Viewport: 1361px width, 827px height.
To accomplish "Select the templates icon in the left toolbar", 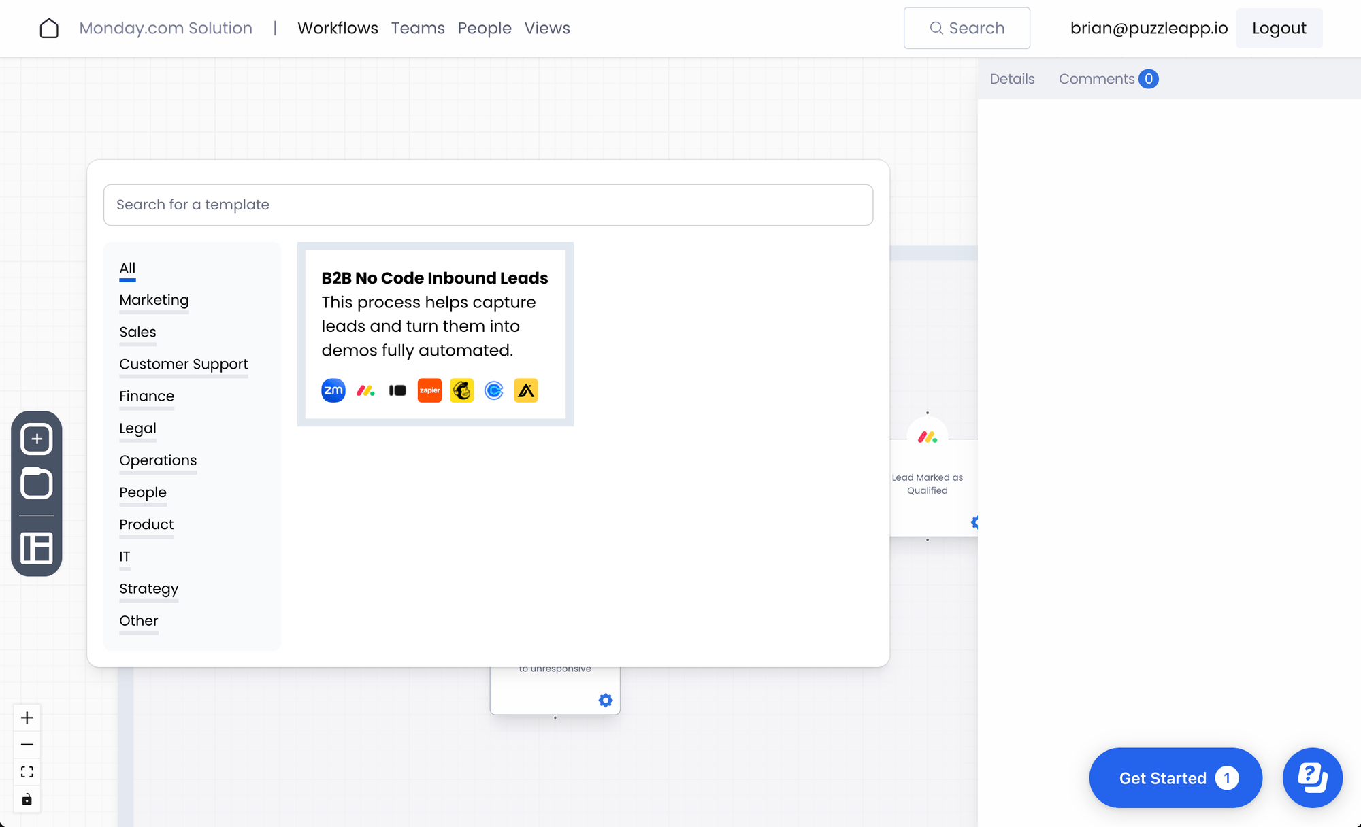I will point(37,484).
